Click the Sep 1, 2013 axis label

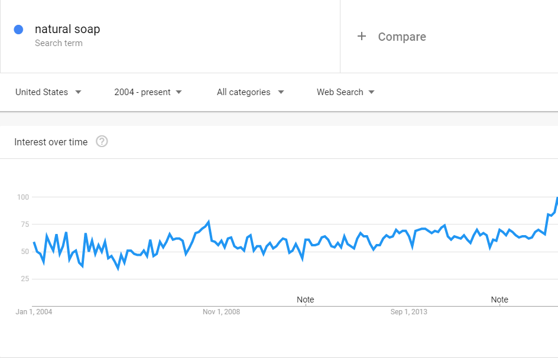[x=408, y=312]
